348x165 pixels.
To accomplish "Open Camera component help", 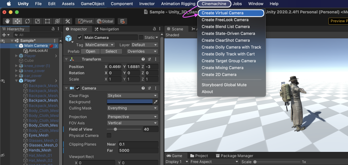I will [x=143, y=88].
